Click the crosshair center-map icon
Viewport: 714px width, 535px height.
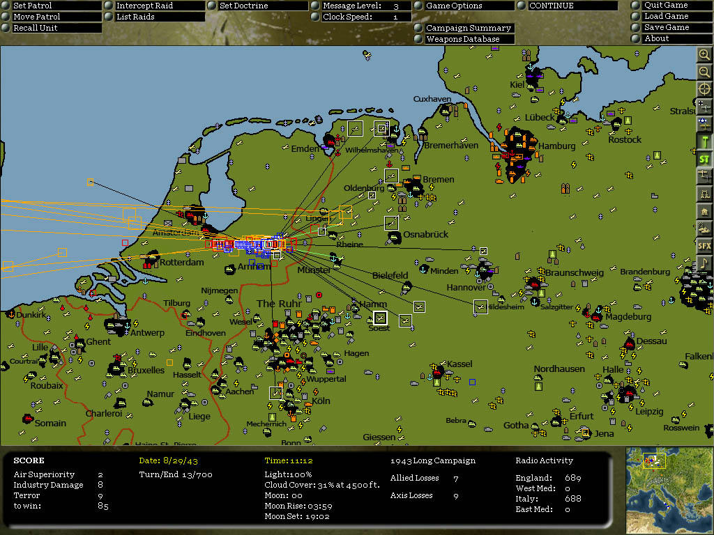(704, 89)
